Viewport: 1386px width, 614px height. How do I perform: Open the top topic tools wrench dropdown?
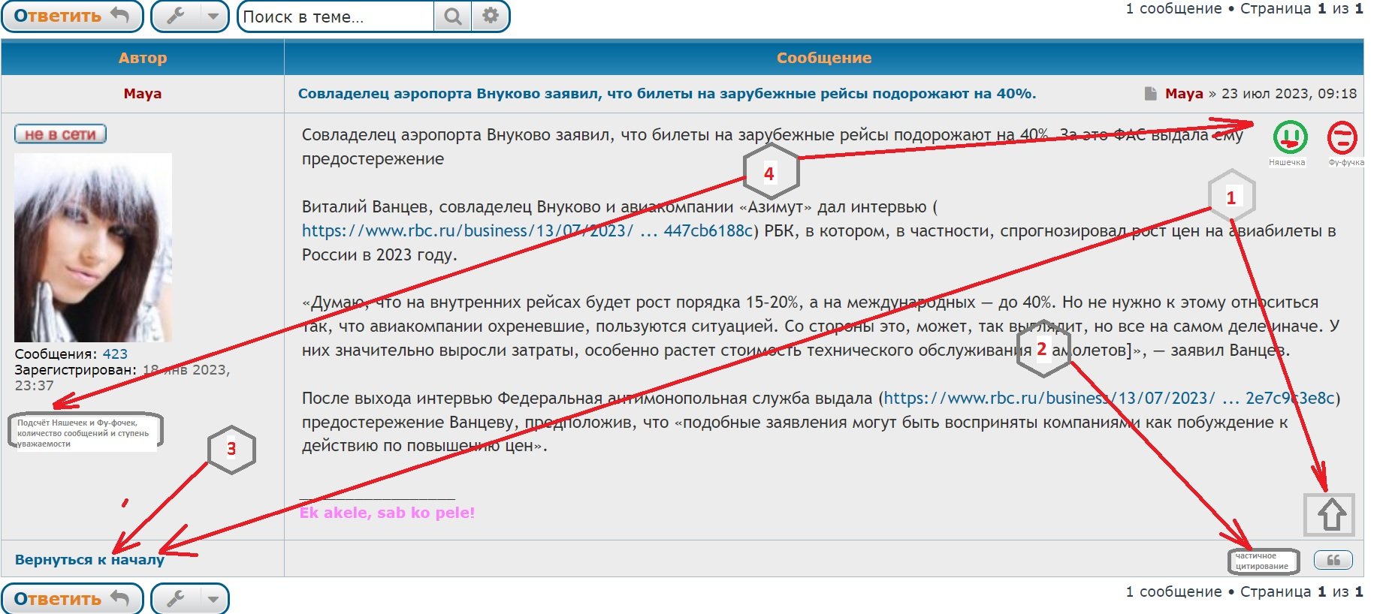click(190, 16)
